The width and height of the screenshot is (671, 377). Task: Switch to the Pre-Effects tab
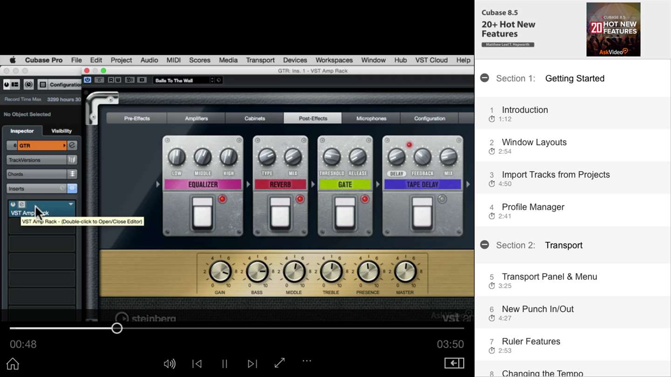pyautogui.click(x=137, y=118)
